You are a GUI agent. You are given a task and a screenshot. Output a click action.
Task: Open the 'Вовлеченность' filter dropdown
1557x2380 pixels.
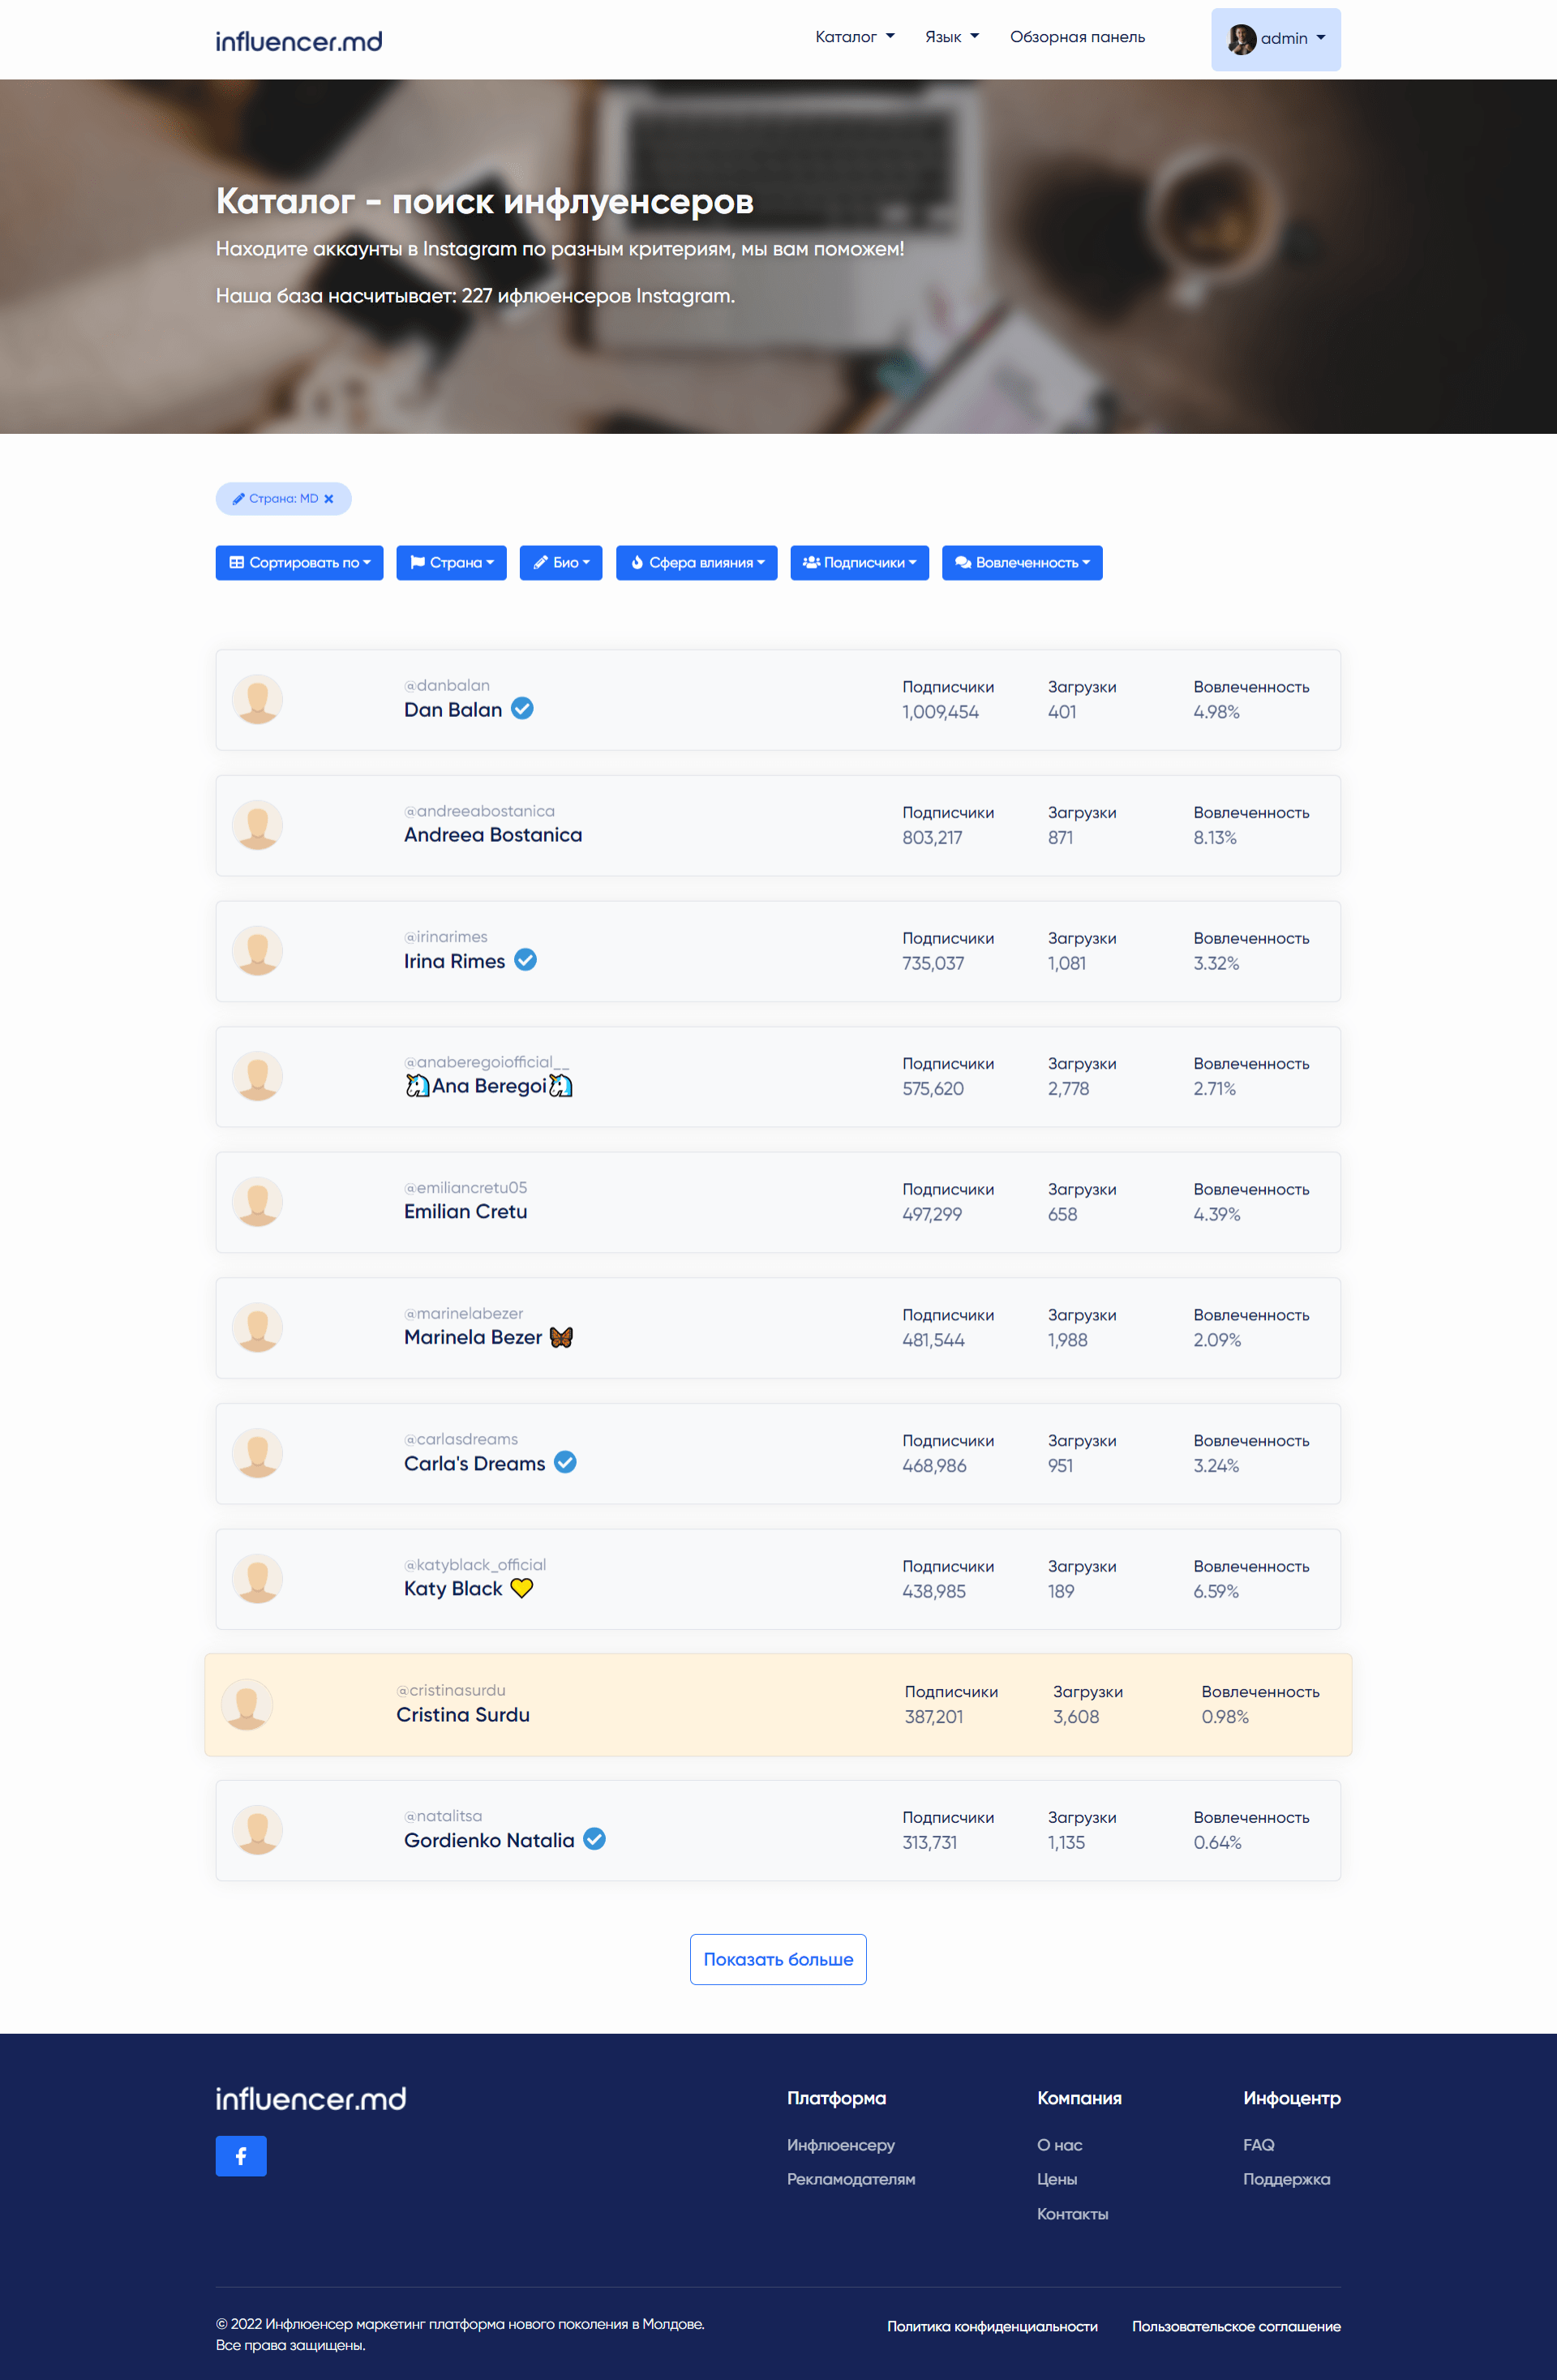(1022, 563)
